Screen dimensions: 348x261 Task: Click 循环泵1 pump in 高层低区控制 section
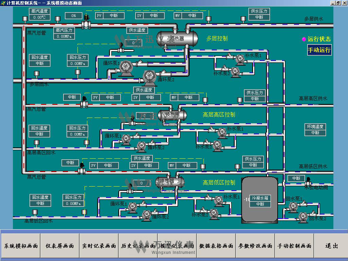133,206
